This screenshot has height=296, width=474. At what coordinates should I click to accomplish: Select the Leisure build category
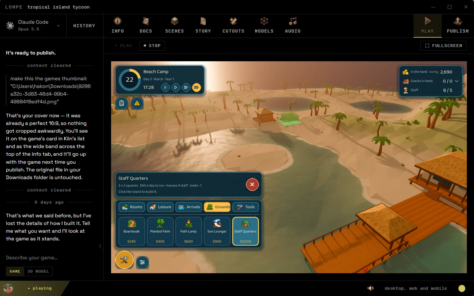[160, 207]
